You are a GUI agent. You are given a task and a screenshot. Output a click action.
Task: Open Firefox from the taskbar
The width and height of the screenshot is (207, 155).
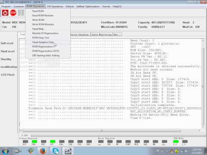pos(43,151)
